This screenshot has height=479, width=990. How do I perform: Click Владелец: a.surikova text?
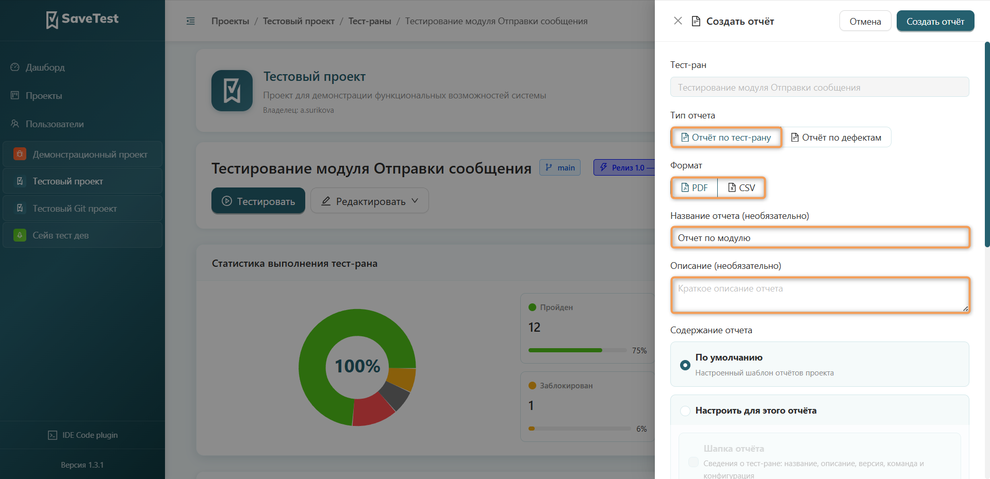[299, 110]
